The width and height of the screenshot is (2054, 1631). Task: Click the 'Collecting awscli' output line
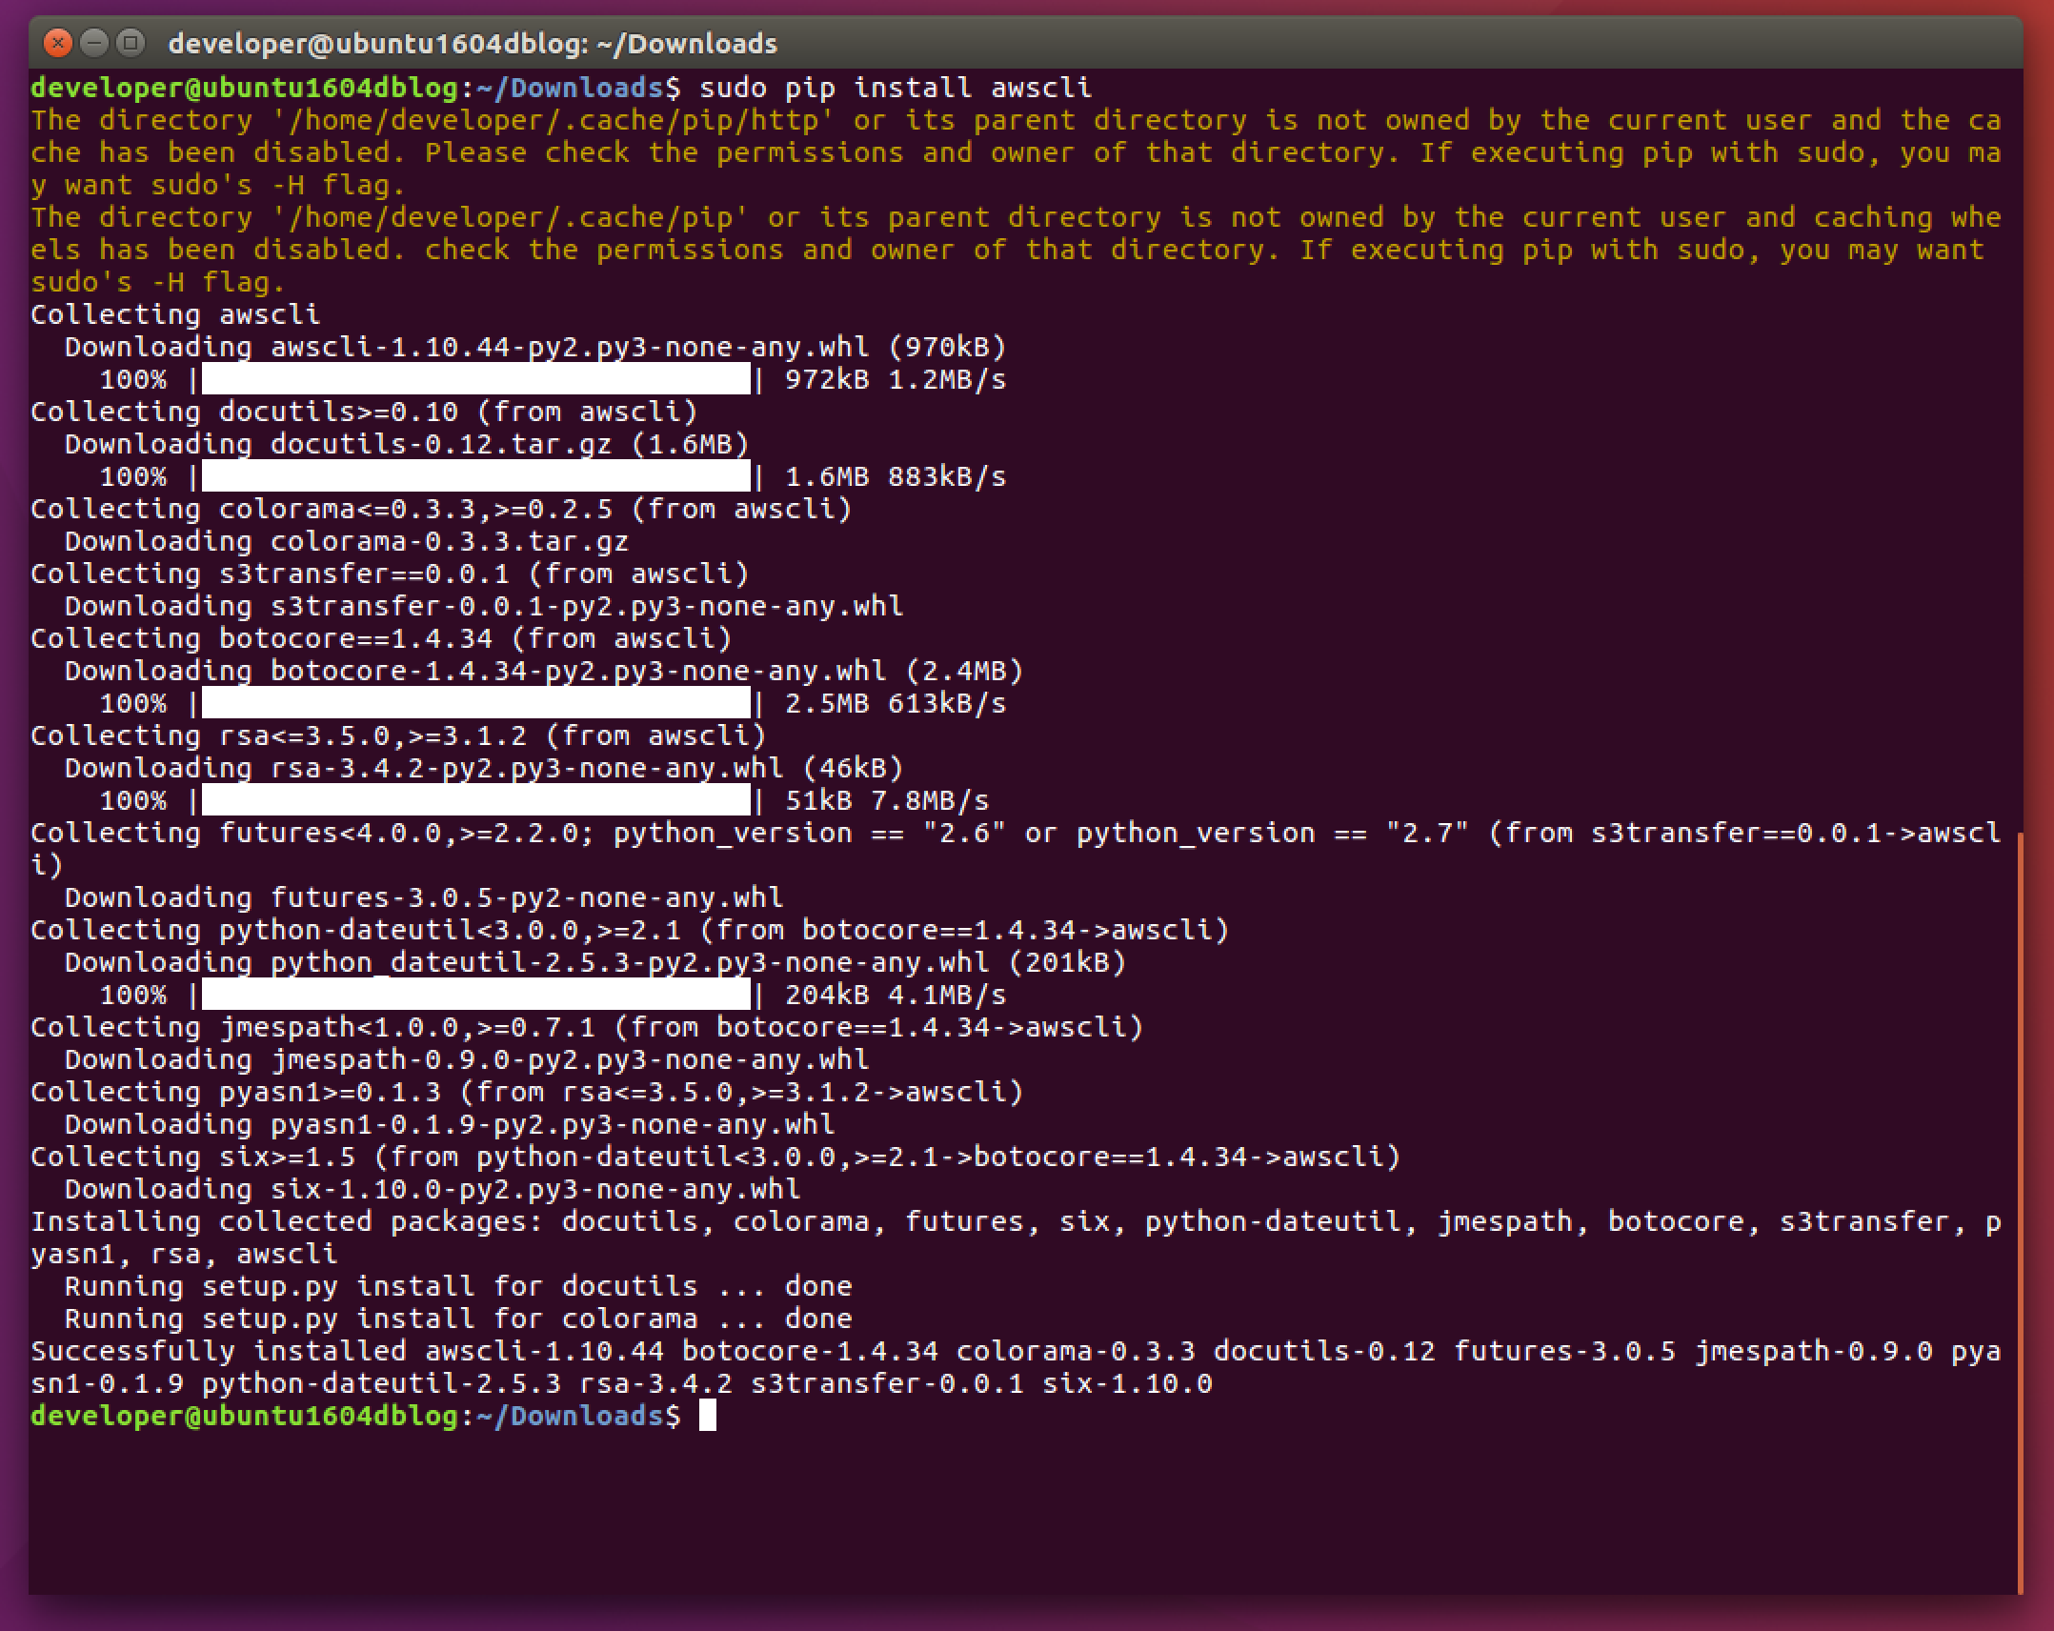(x=175, y=314)
